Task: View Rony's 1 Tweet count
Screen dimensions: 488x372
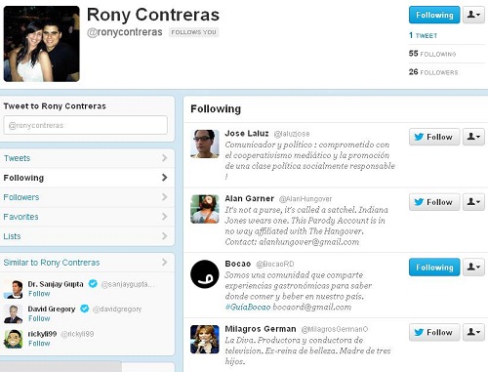Action: [423, 35]
